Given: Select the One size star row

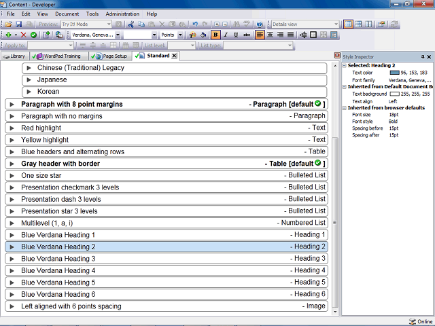Looking at the screenshot, I should (167, 176).
